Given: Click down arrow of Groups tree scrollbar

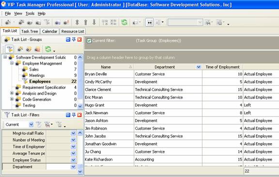Looking at the screenshot, I should point(80,106).
